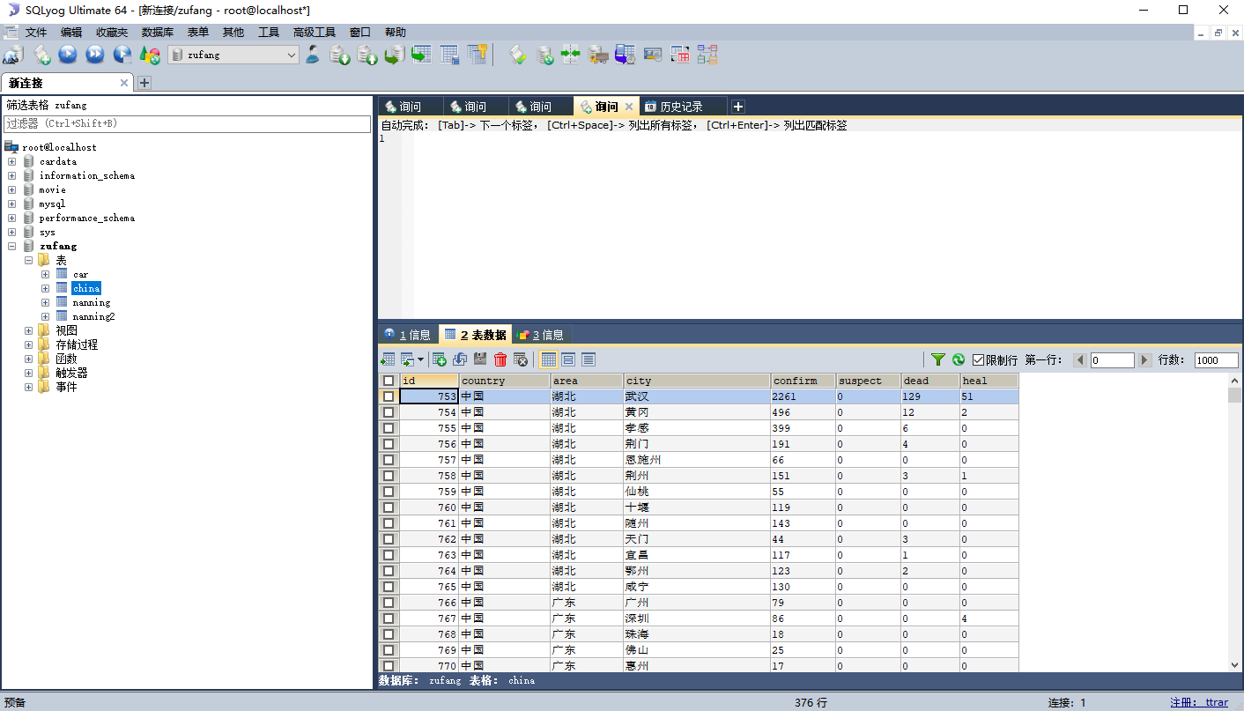Check the row checkbox for id 756

(389, 444)
